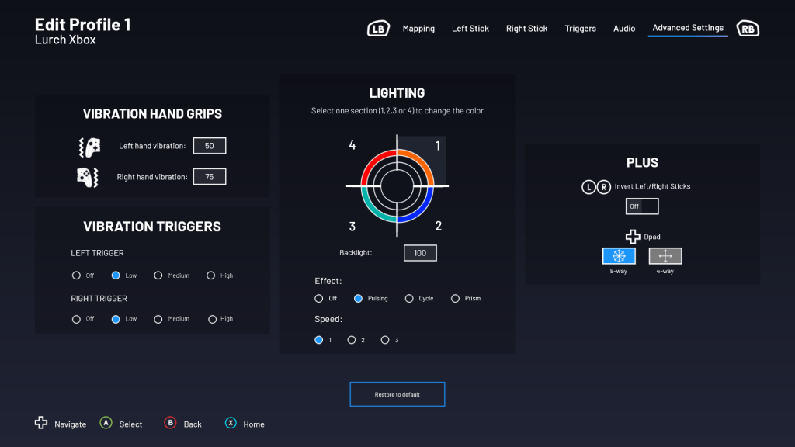The height and width of the screenshot is (447, 795).
Task: Toggle the Invert Left/Right Sticks switch
Action: tap(642, 206)
